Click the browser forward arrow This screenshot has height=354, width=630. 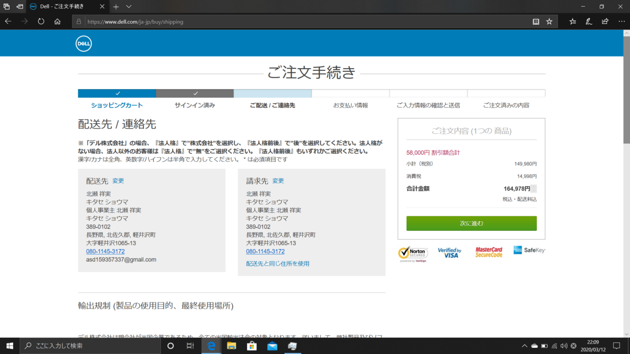[x=25, y=22]
